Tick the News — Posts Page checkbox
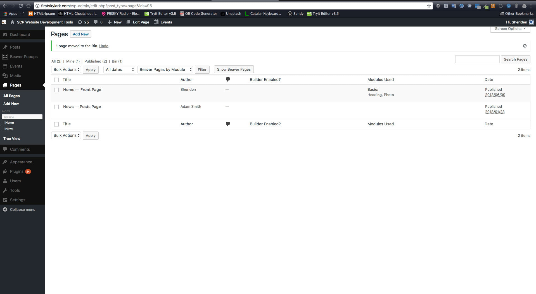This screenshot has height=294, width=536. click(56, 107)
